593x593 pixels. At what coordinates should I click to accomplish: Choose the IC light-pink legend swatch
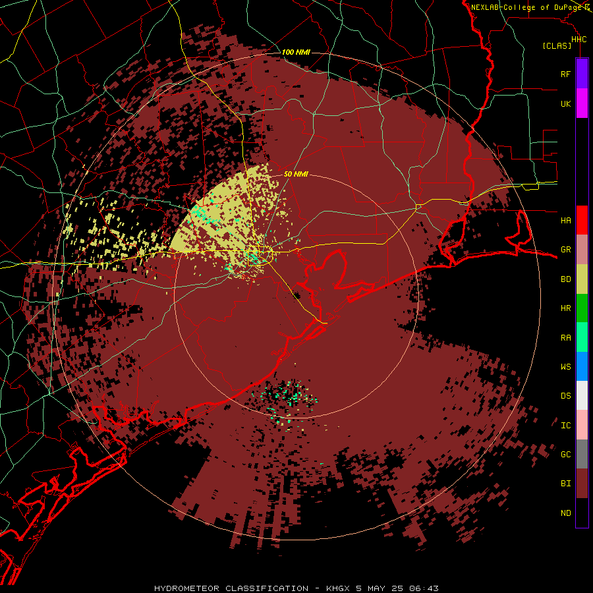(x=582, y=425)
